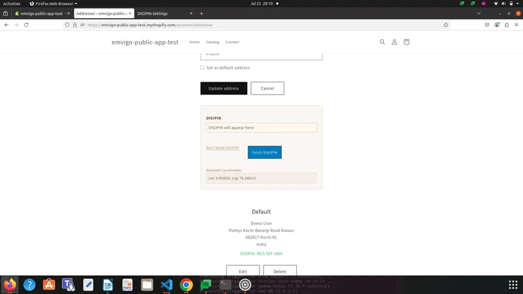Viewport: 523px width, 294px height.
Task: Open the shopping cart icon
Action: [x=406, y=42]
